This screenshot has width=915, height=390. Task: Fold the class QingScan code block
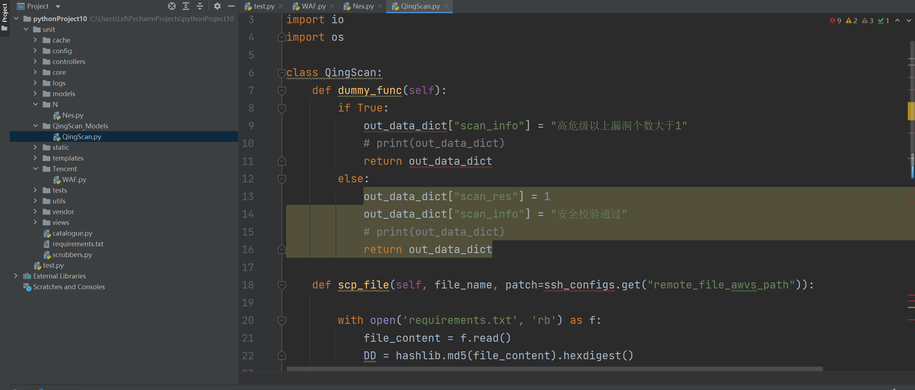(x=282, y=73)
